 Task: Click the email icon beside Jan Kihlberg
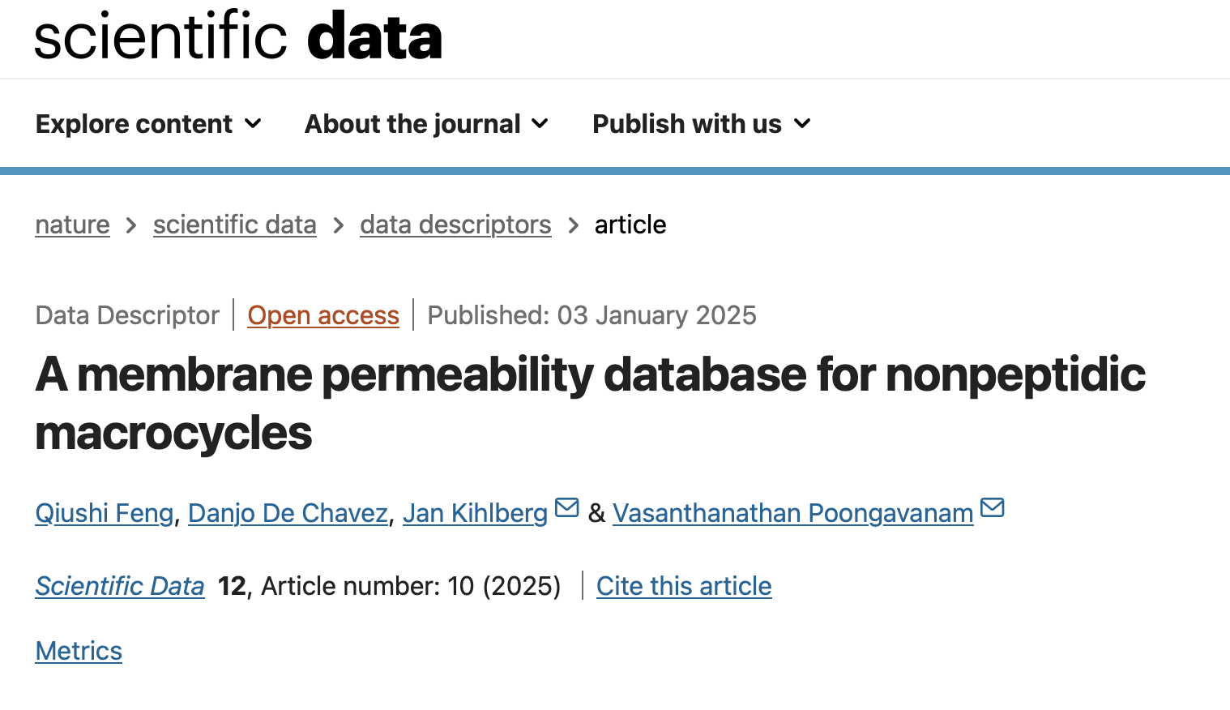[x=567, y=508]
